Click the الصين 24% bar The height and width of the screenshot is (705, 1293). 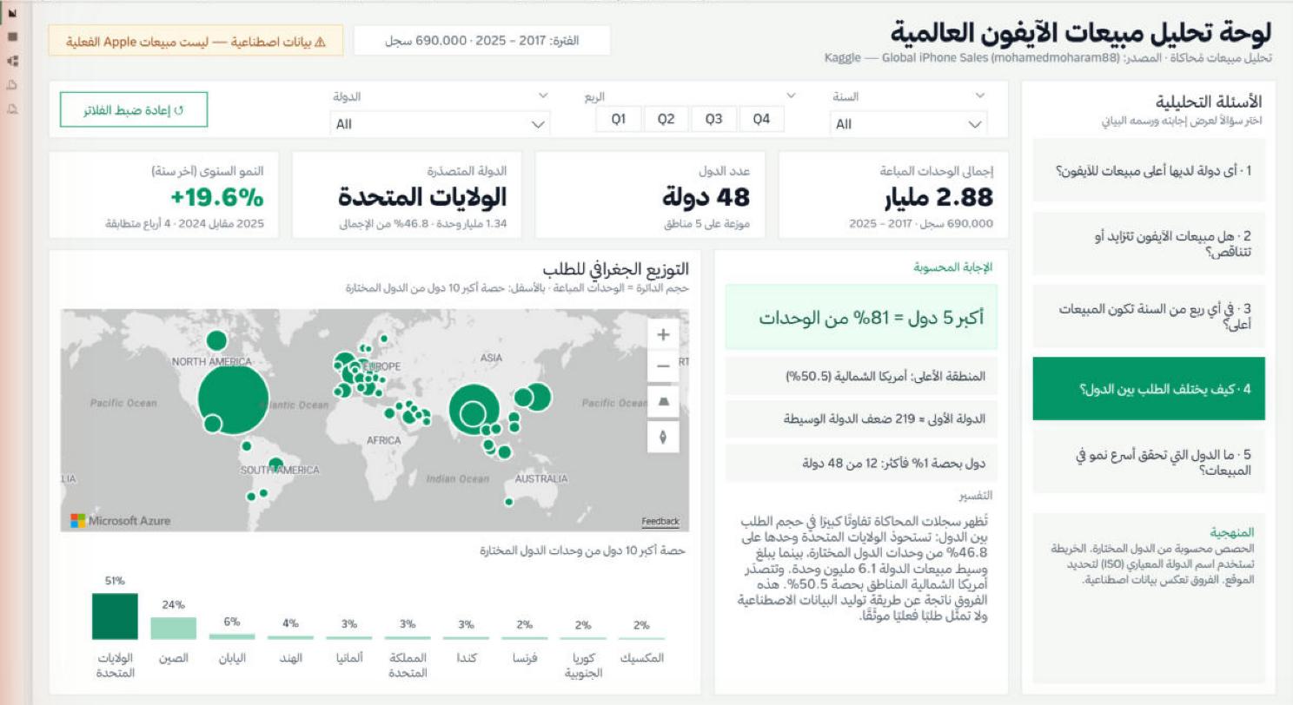coord(174,629)
